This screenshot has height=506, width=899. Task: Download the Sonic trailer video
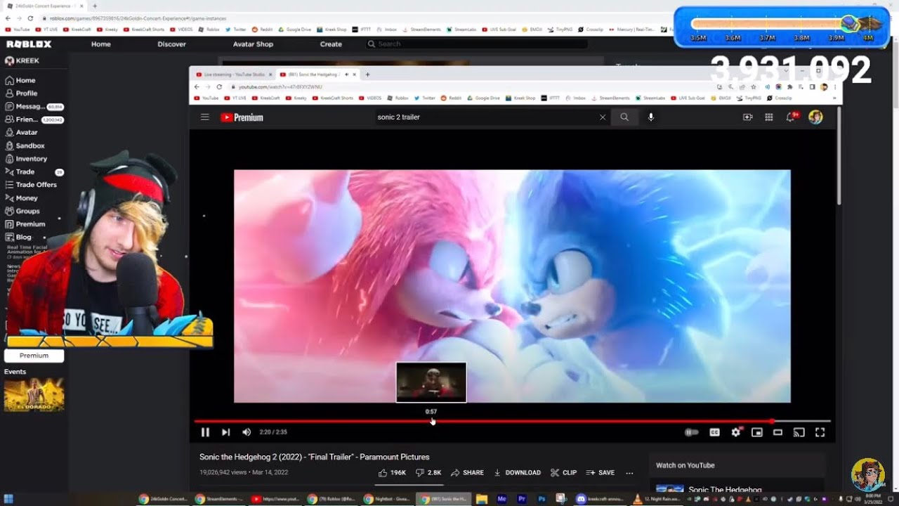(x=518, y=473)
